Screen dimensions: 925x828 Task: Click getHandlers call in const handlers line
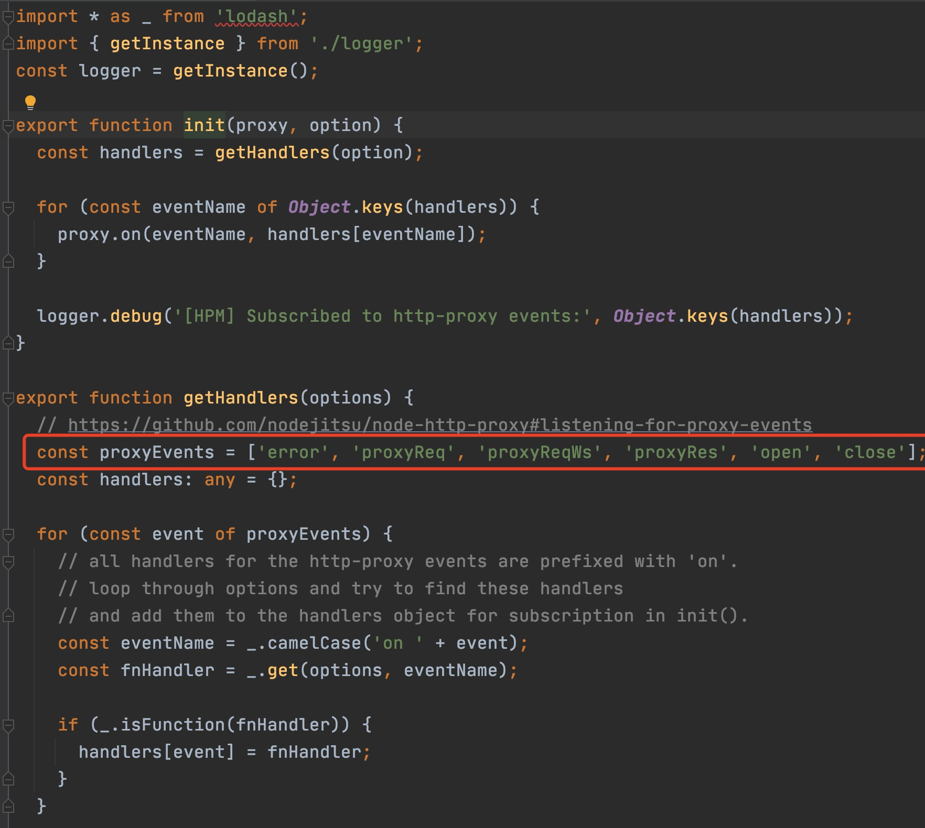coord(272,153)
